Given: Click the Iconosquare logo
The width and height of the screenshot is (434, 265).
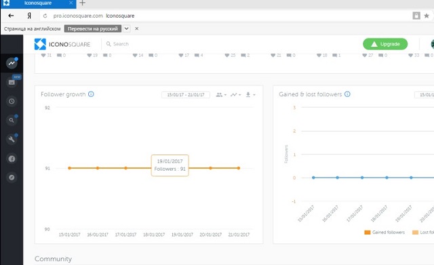Looking at the screenshot, I should 62,44.
